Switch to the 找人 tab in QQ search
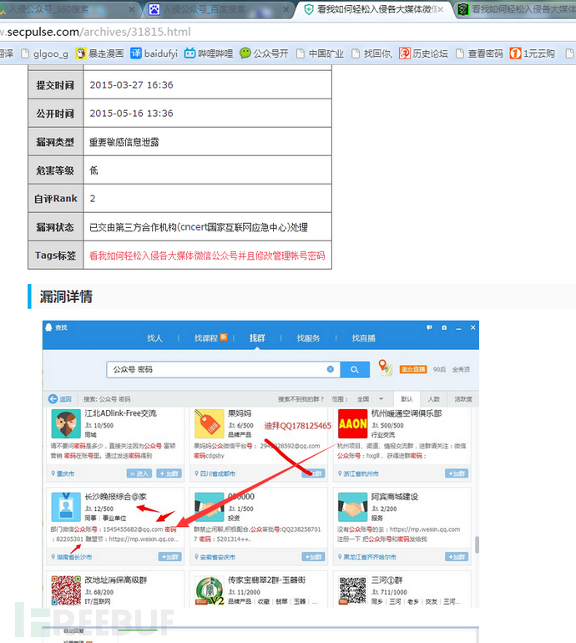The width and height of the screenshot is (576, 643). click(155, 338)
